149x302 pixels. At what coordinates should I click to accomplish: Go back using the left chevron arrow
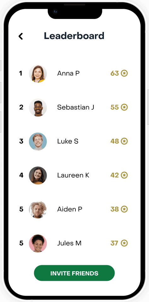click(x=21, y=36)
